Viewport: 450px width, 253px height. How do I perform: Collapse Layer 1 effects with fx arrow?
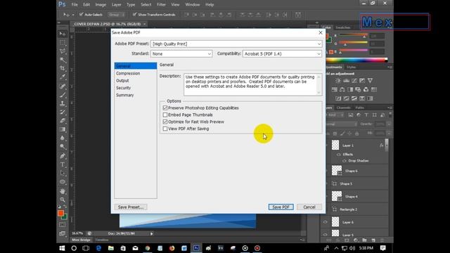pos(386,145)
